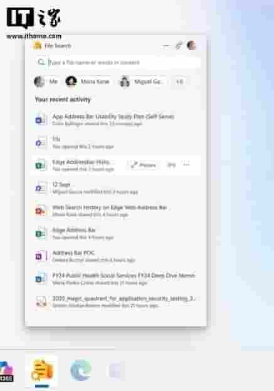Expand the +8 more people chip

click(179, 81)
